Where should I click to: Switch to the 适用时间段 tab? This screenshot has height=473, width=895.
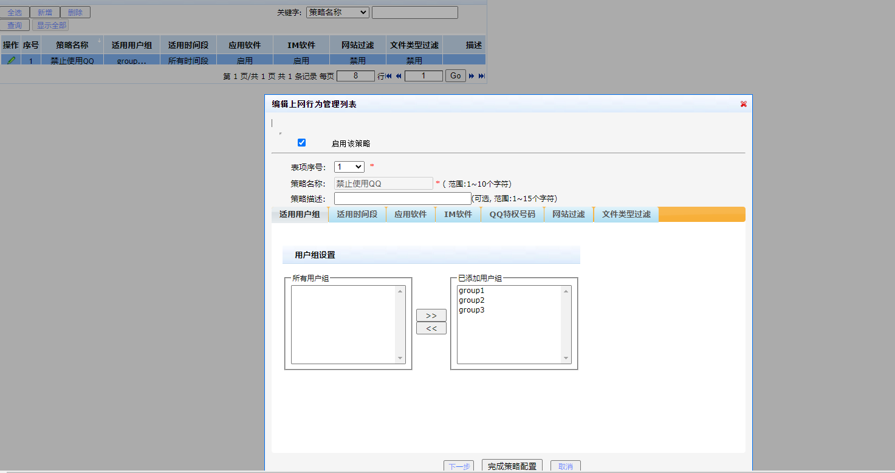(x=357, y=215)
